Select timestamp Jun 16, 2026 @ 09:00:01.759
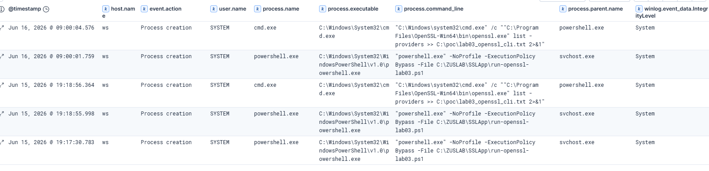 click(51, 56)
